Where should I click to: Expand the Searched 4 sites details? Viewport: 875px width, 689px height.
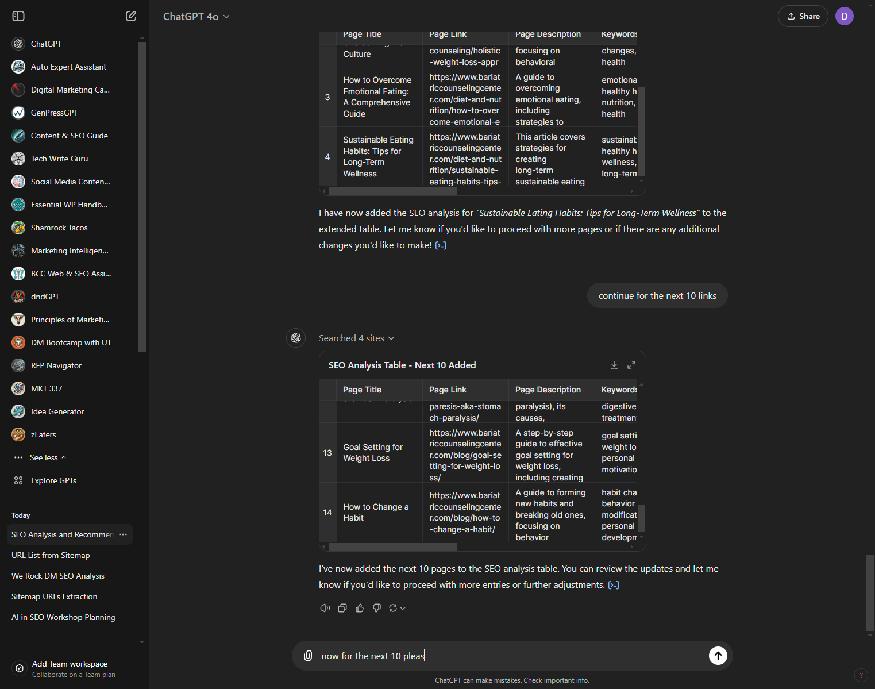tap(356, 338)
